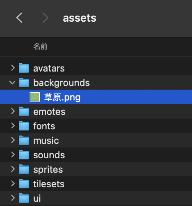Click the assets window title

pyautogui.click(x=79, y=18)
